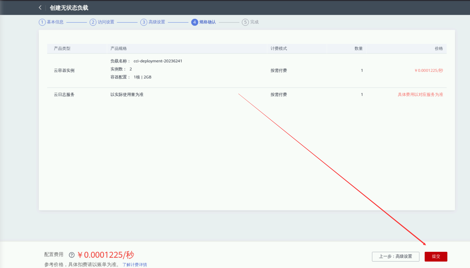
Task: Click 按需付费 in 云容器实例 row
Action: (x=279, y=71)
